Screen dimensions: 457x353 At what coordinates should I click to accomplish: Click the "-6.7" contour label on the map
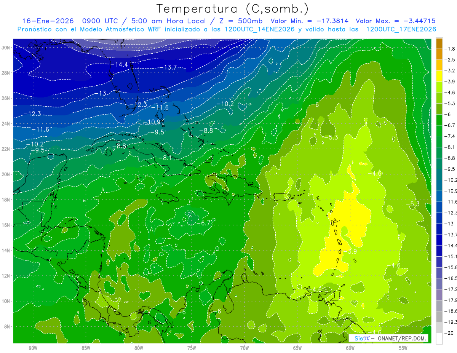[x=203, y=223]
